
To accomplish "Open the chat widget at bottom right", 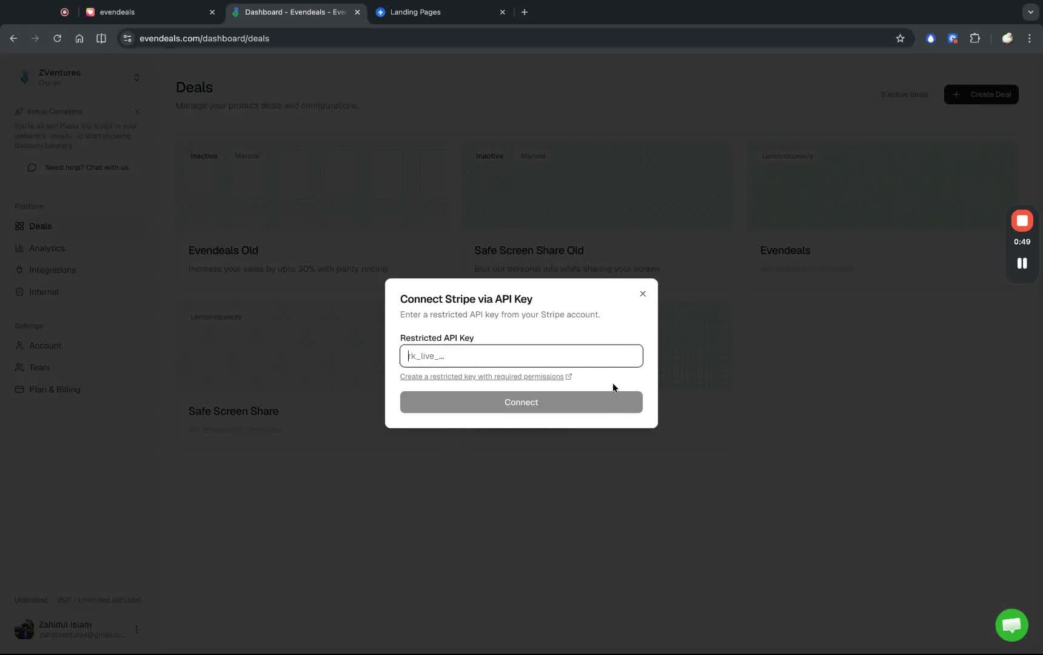I will tap(1012, 625).
